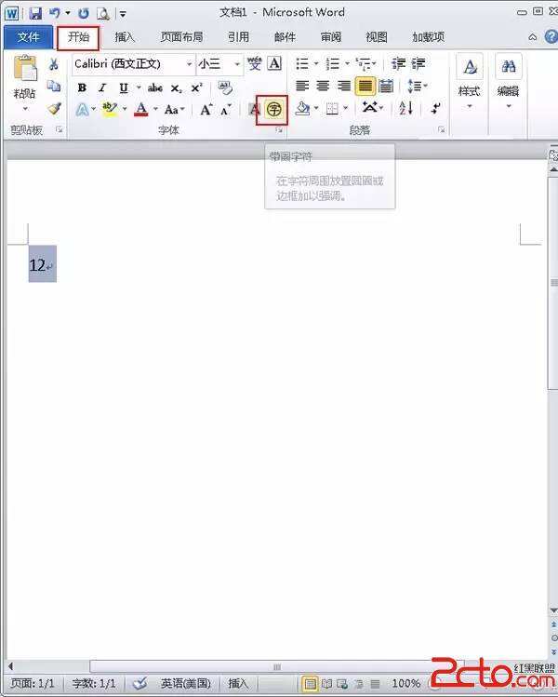Increase paragraph indent
The height and width of the screenshot is (697, 558).
418,64
